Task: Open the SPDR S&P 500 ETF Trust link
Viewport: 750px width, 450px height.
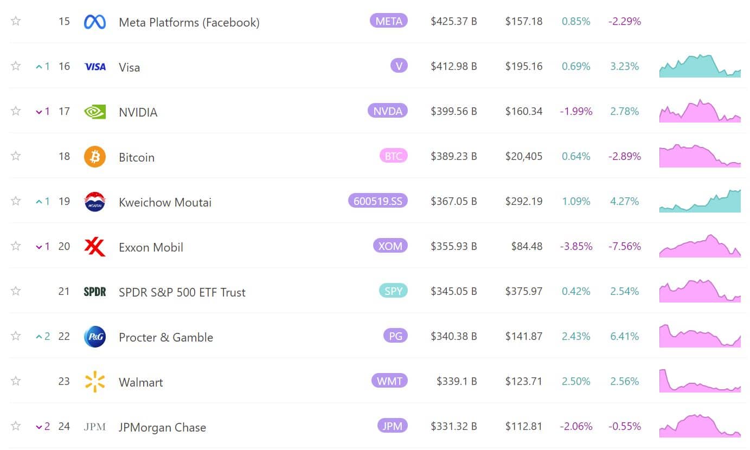Action: (x=182, y=292)
